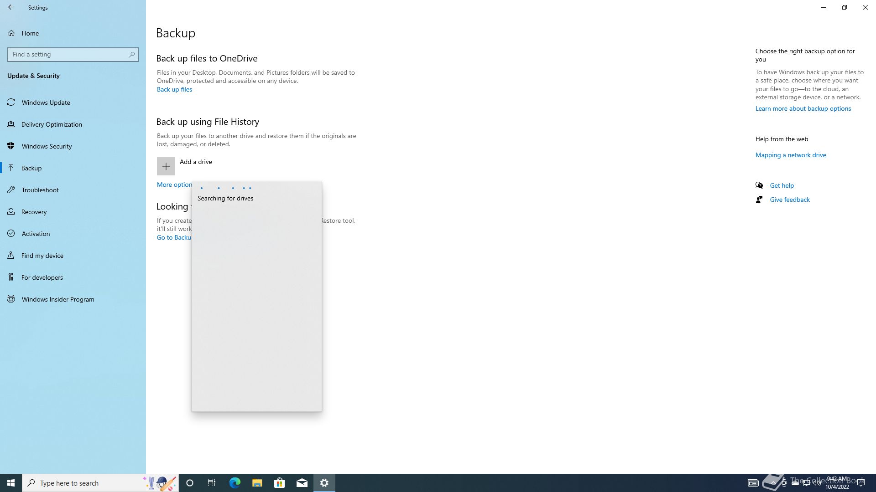Image resolution: width=876 pixels, height=492 pixels.
Task: Click the Troubleshoot wrench icon
Action: (x=11, y=190)
